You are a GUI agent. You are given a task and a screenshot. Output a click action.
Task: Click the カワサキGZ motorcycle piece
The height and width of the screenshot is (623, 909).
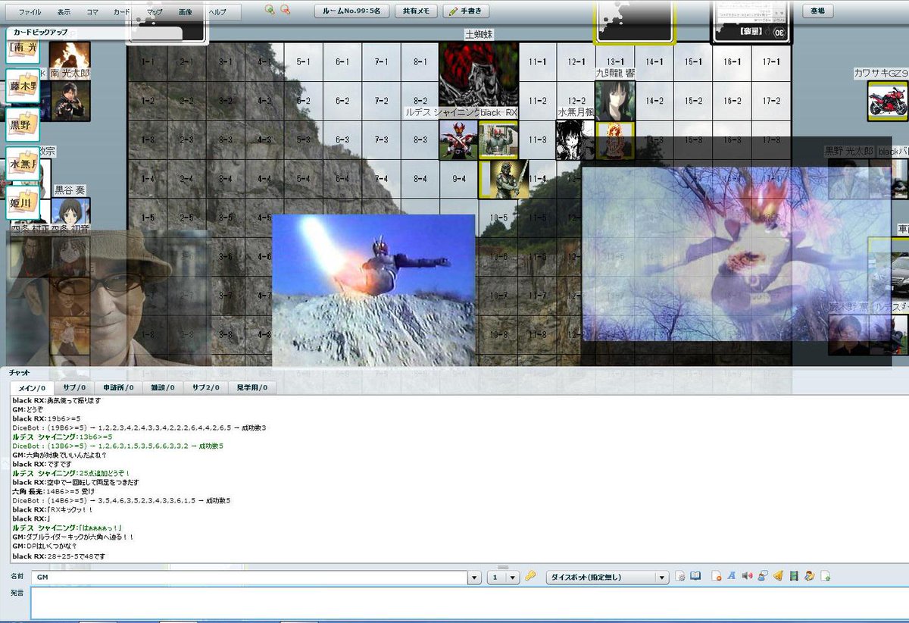[887, 101]
